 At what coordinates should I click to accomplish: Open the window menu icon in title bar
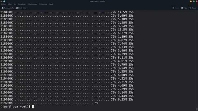coord(1,1)
